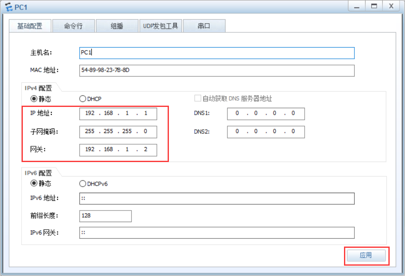Click the IPv6 配置 group label
The height and width of the screenshot is (276, 405).
point(38,173)
